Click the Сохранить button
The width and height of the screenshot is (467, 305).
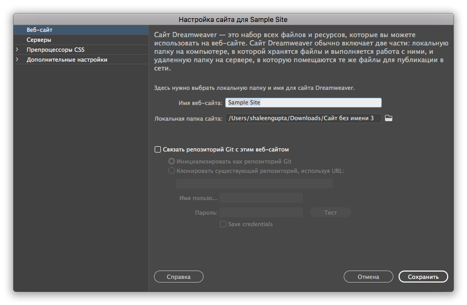(423, 276)
